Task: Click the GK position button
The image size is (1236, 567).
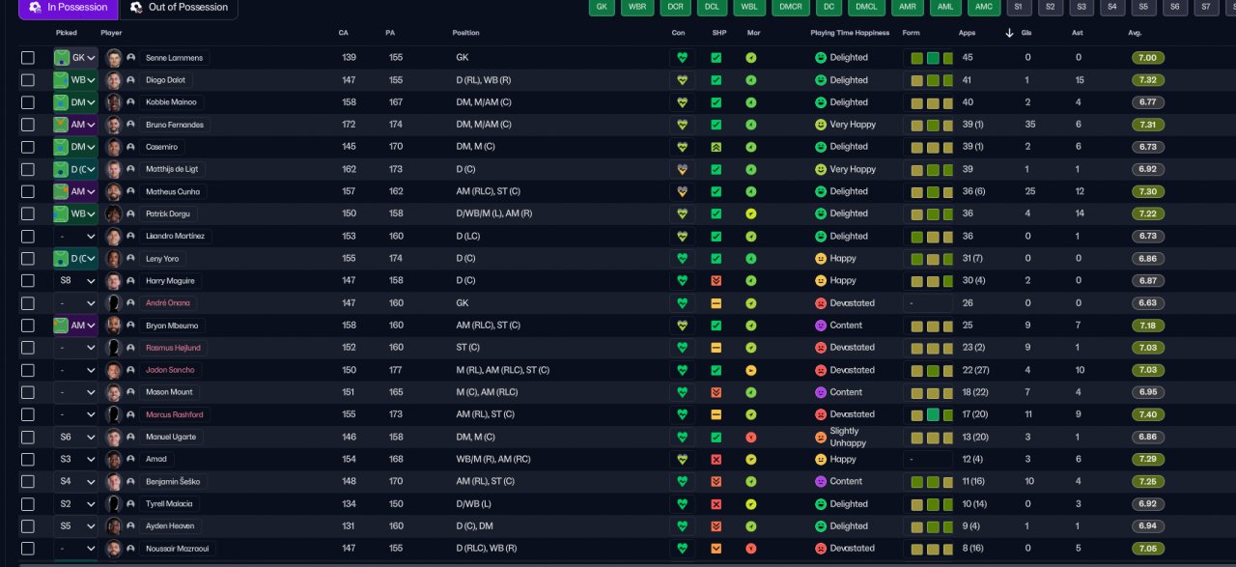Action: tap(602, 7)
